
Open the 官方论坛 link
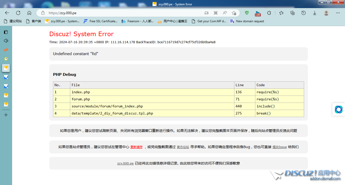183,147
